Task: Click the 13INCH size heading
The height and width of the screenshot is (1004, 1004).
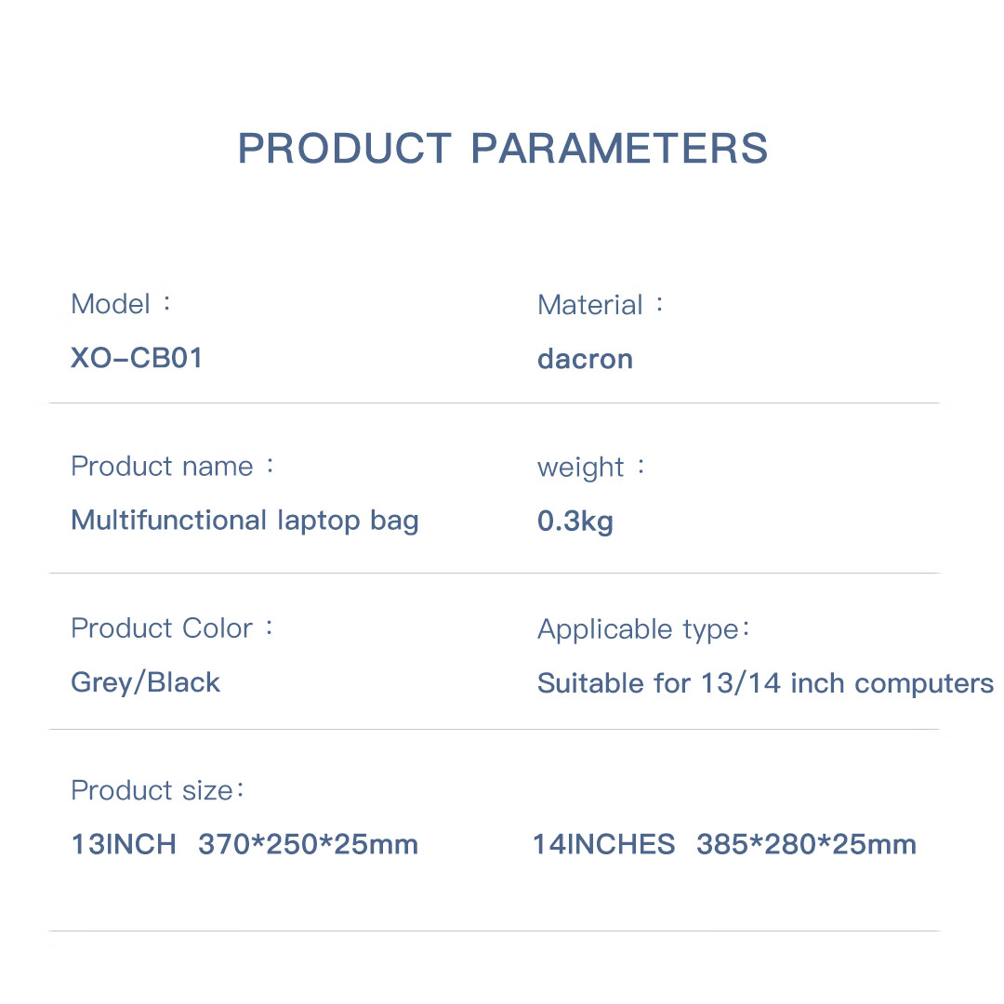Action: click(124, 844)
